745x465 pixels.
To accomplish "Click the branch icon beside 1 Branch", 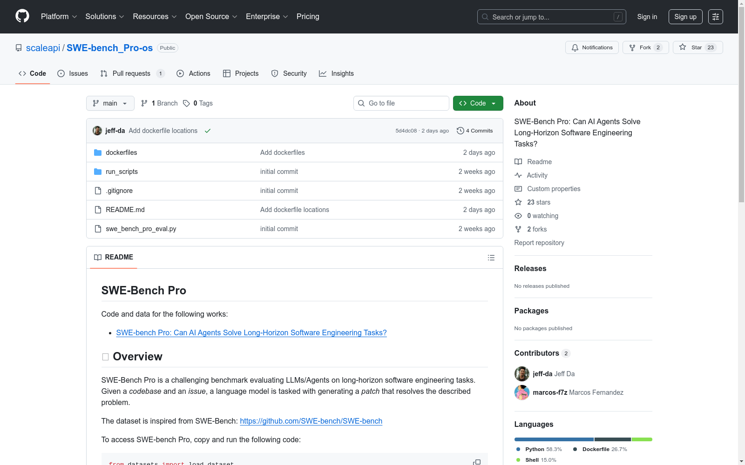I will (144, 103).
